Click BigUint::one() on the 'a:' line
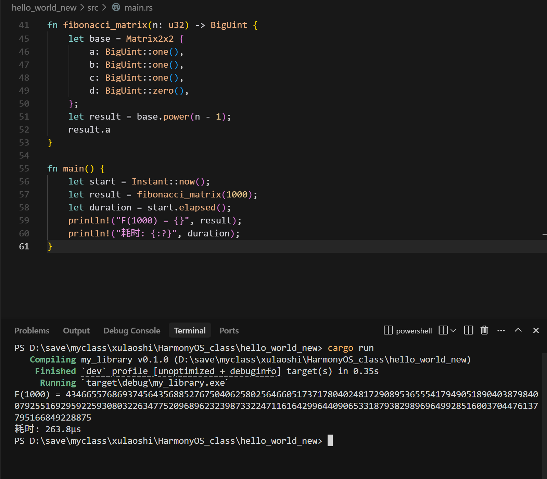The width and height of the screenshot is (547, 479). [x=142, y=52]
